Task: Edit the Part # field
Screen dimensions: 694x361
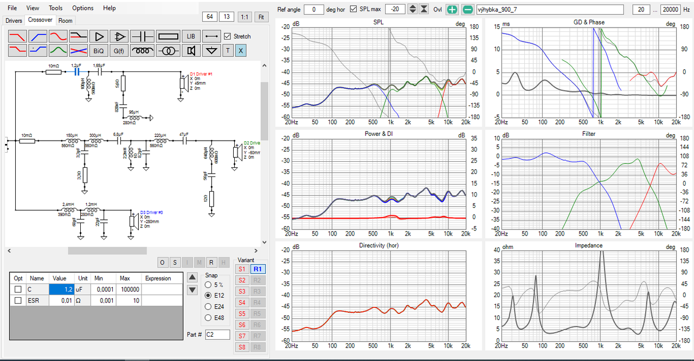Action: [217, 334]
